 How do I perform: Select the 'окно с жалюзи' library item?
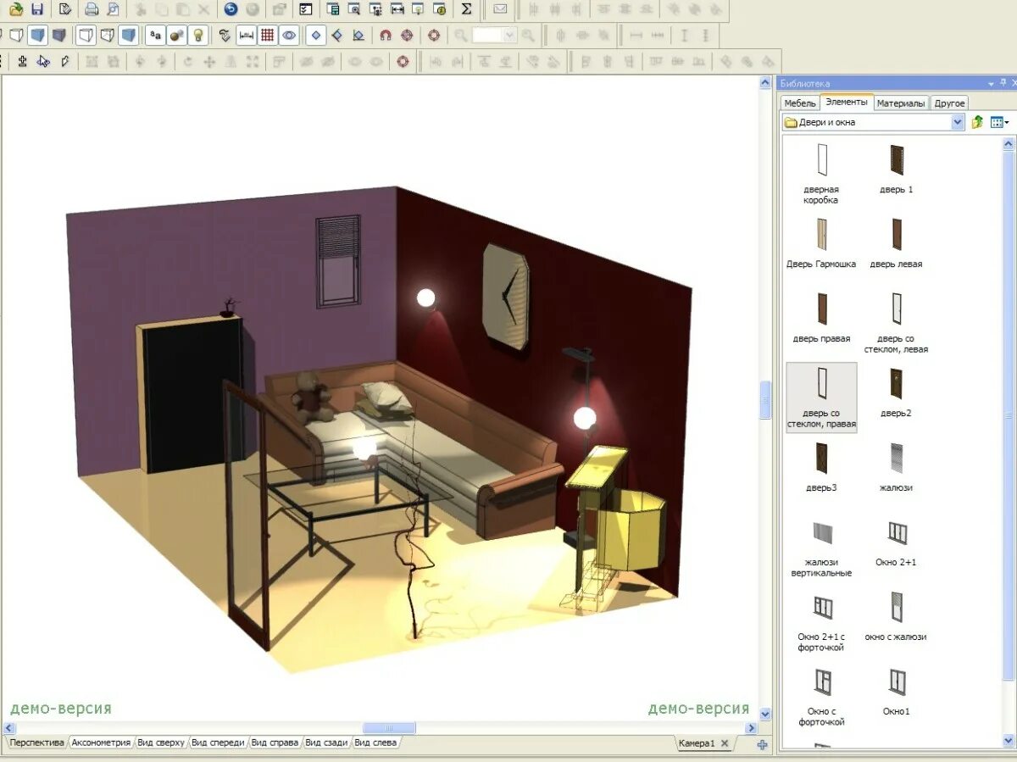(x=896, y=616)
